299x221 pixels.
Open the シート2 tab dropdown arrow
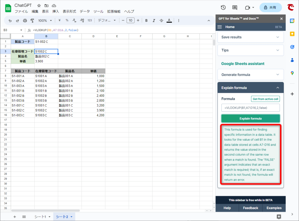click(x=72, y=217)
